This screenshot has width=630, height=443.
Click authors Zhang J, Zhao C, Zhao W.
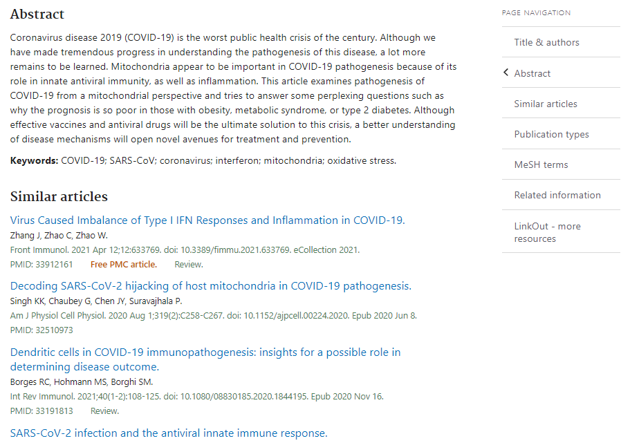59,236
